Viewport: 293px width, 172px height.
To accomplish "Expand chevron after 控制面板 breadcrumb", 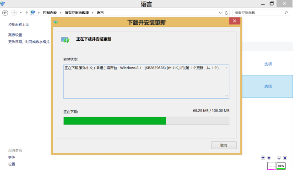I will coord(60,13).
